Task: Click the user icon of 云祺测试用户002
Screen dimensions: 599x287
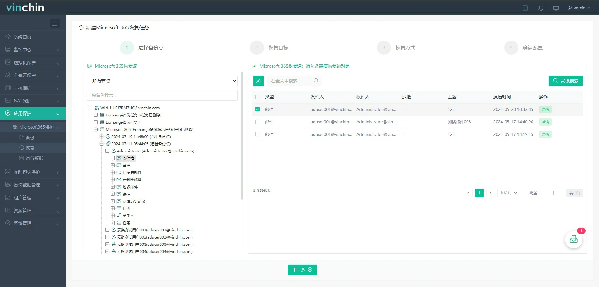Action: click(114, 237)
